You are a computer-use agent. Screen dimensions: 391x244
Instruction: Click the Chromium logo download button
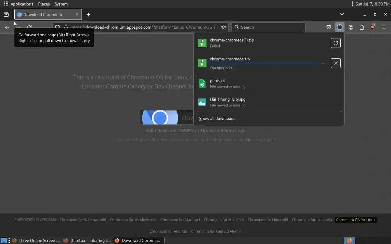coord(167,117)
